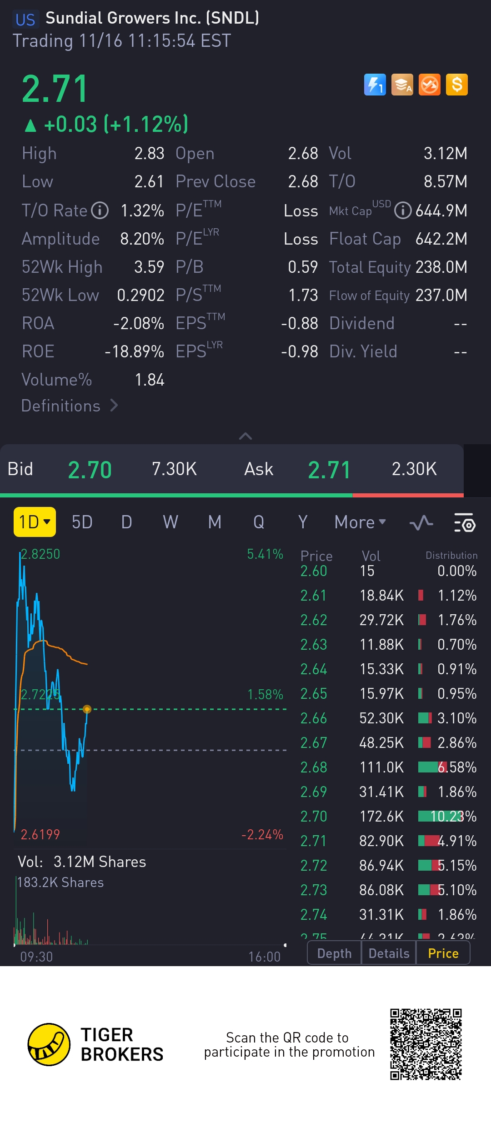Screen dimensions: 491x1123
Task: Open the Definitions link
Action: click(70, 406)
